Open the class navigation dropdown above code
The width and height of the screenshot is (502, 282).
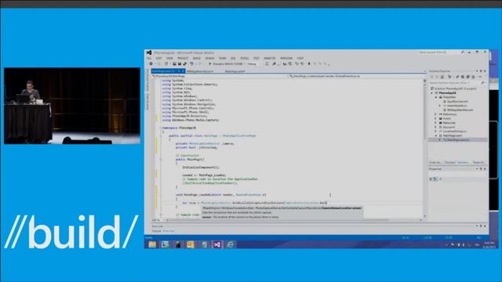(x=220, y=77)
